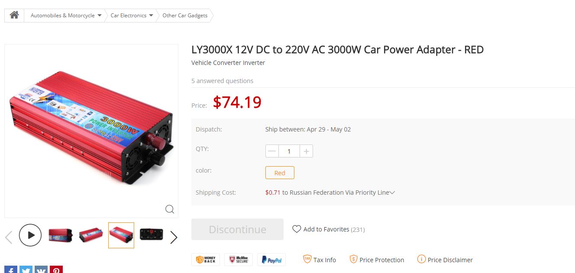Expand the Car Electronics breadcrumb dropdown

pyautogui.click(x=151, y=15)
